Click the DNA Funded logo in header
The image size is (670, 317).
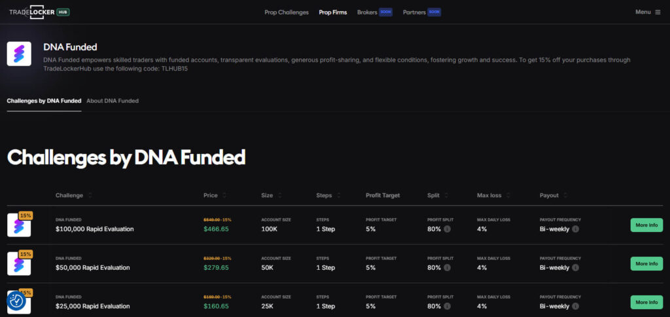[x=19, y=54]
